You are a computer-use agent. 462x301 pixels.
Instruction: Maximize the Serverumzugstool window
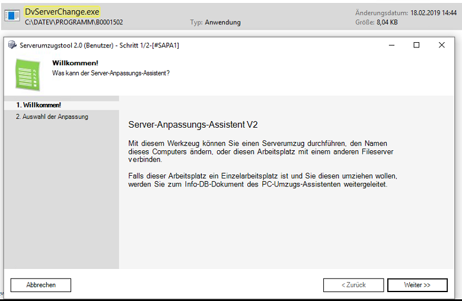416,45
